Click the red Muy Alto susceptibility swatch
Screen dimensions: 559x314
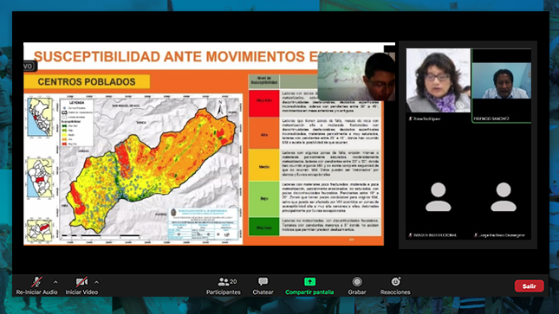click(x=263, y=103)
